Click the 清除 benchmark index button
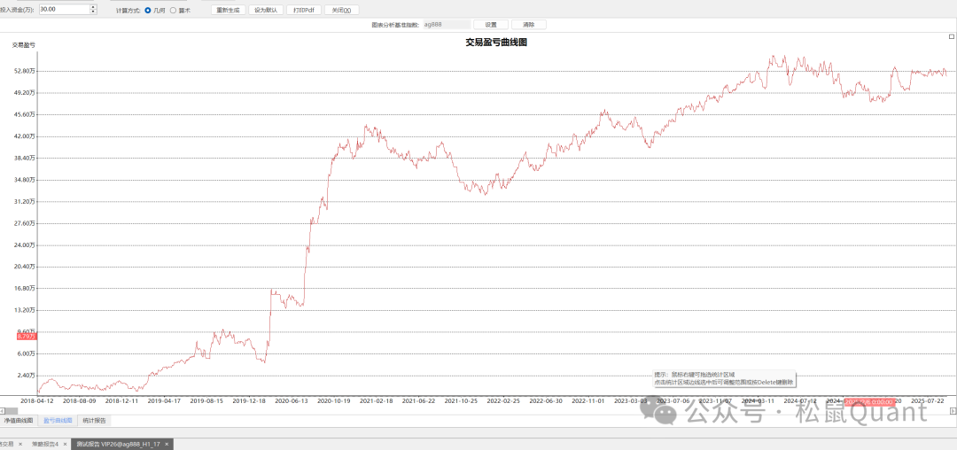957x450 pixels. [528, 25]
